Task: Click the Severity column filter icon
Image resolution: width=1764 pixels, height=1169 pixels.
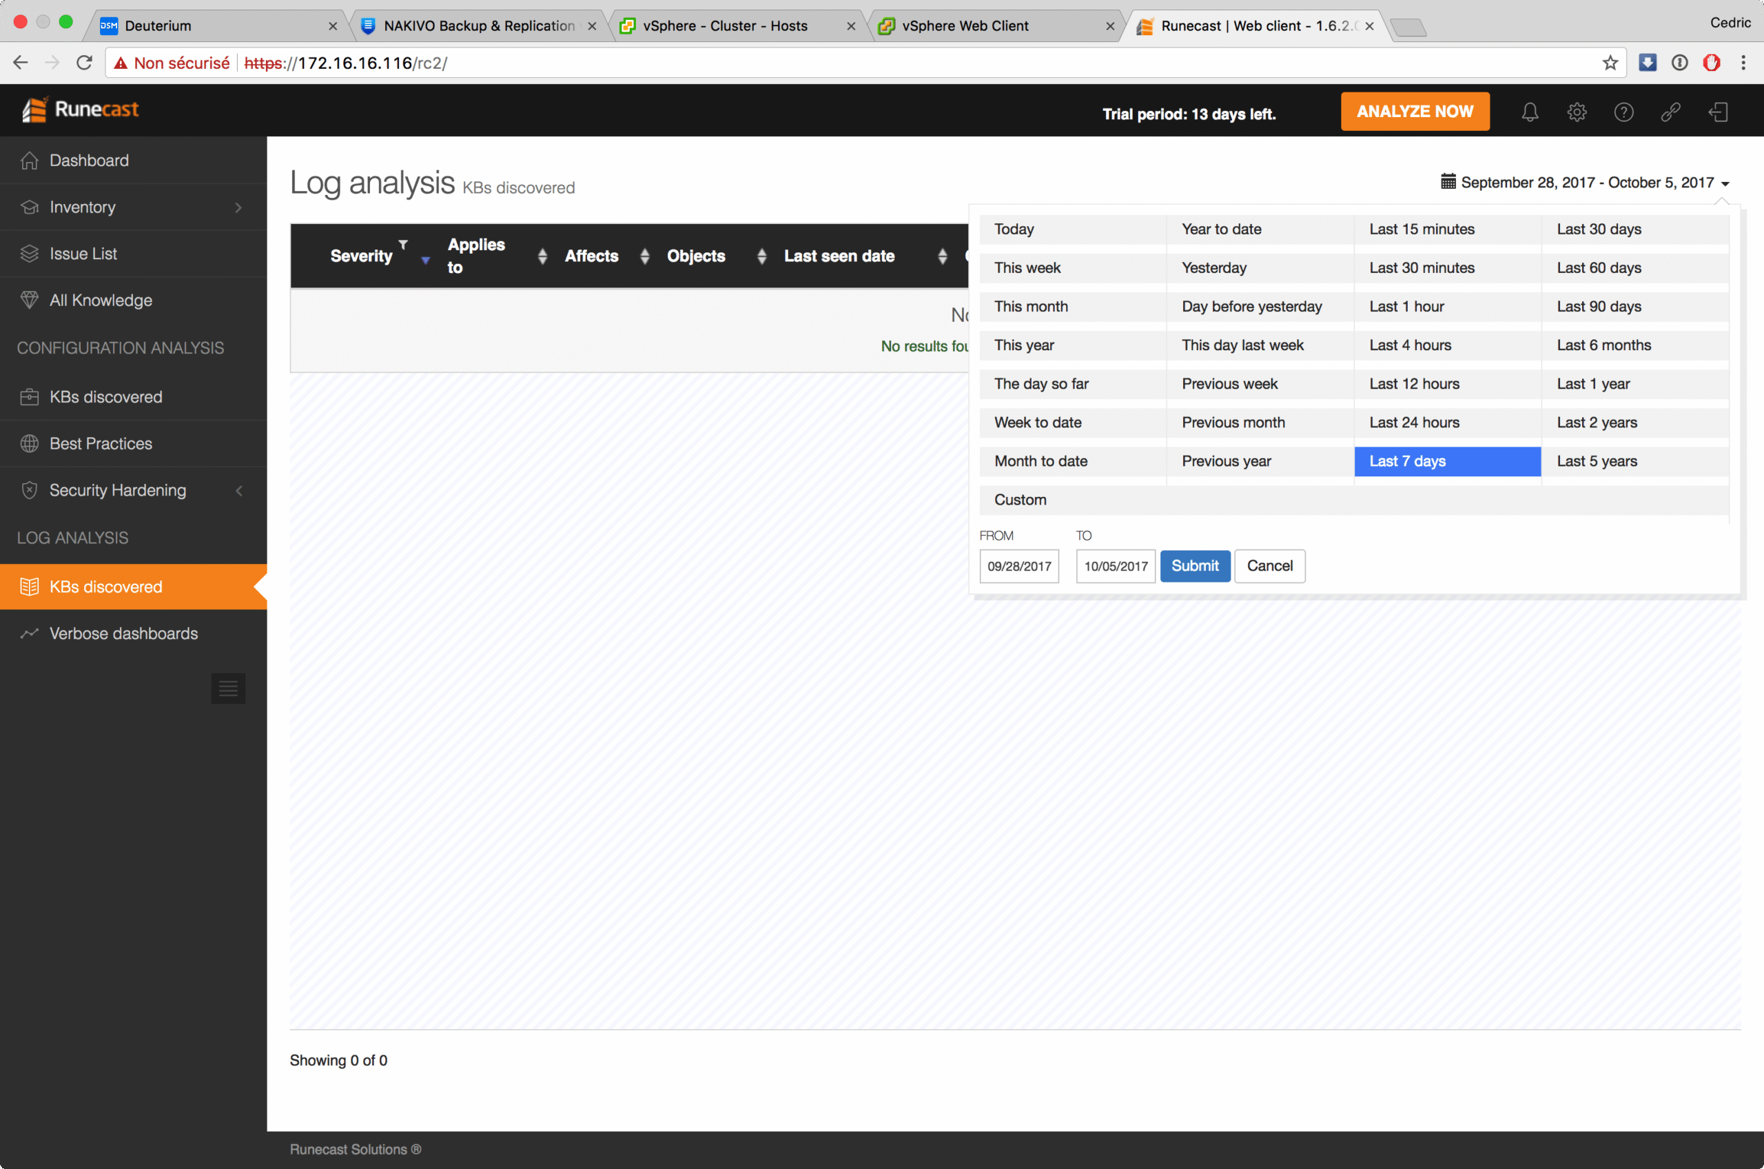Action: click(403, 245)
